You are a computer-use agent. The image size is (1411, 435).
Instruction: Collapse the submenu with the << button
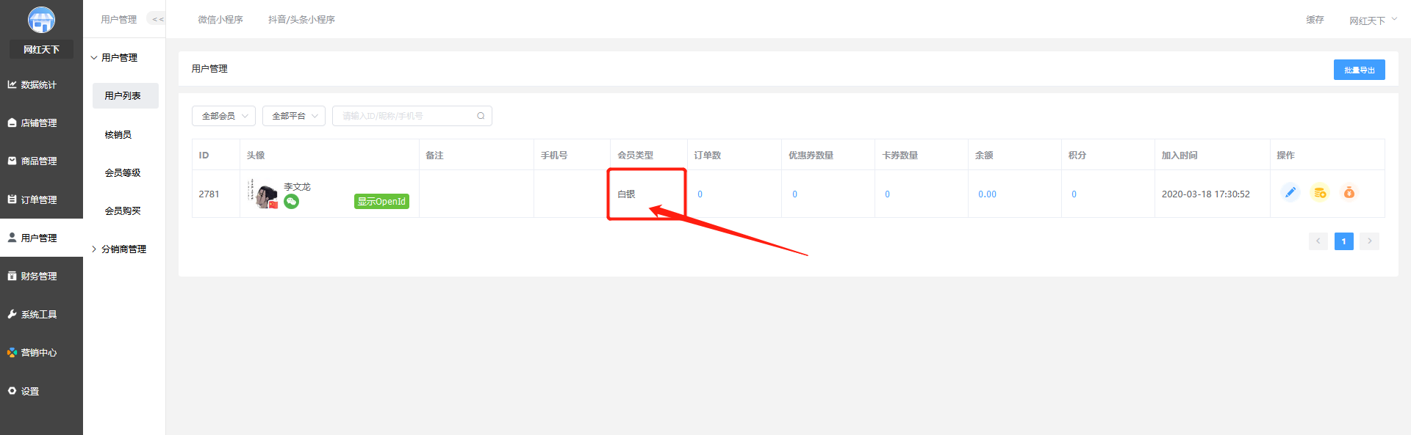[157, 19]
